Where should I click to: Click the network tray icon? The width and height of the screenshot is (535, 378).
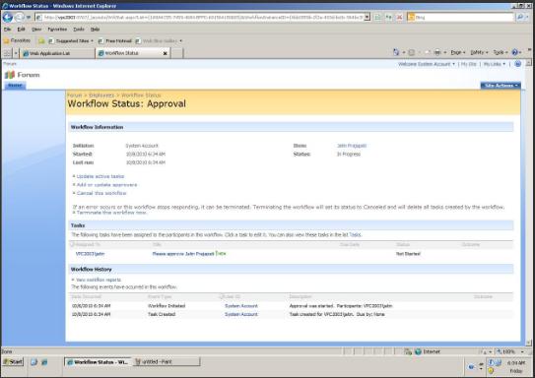(x=499, y=362)
